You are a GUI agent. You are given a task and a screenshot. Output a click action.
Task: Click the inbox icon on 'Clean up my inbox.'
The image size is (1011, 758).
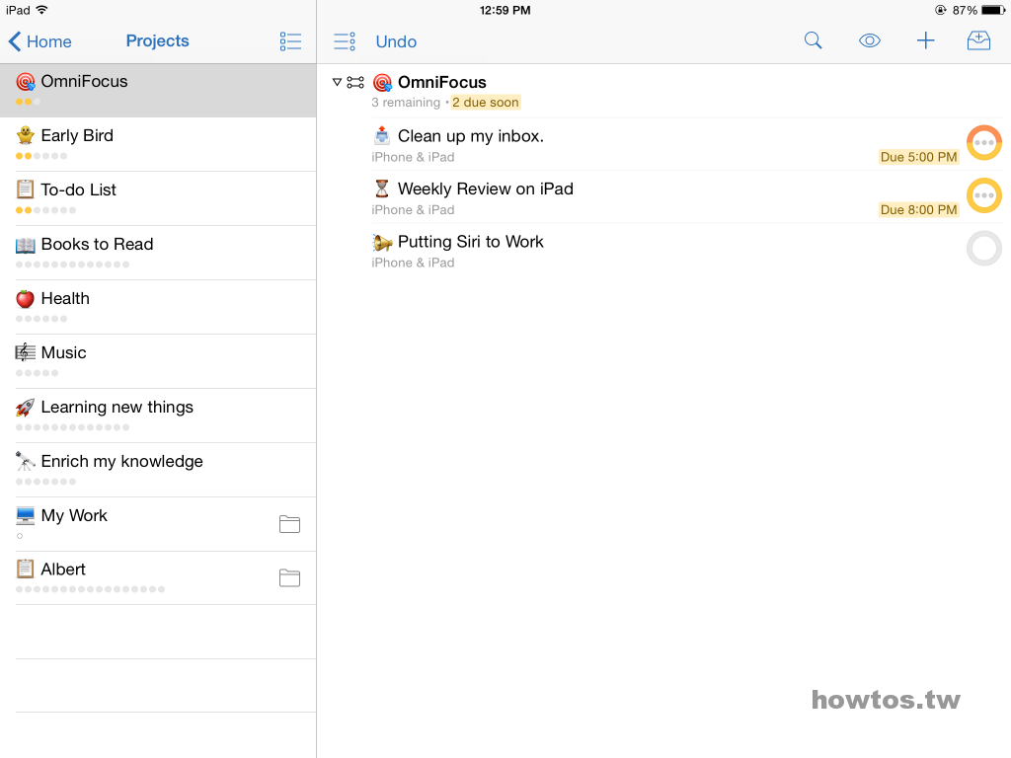(382, 135)
